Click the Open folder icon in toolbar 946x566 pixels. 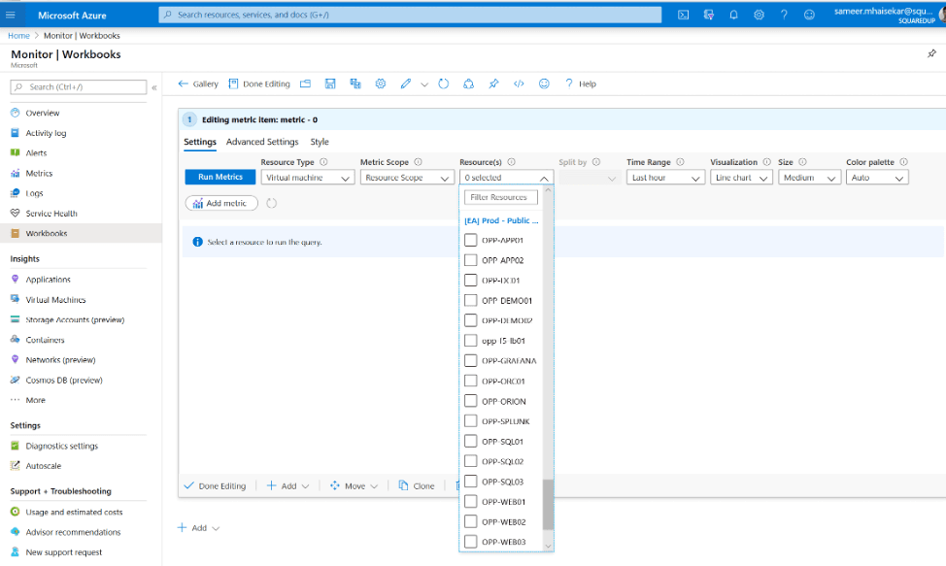pos(305,83)
